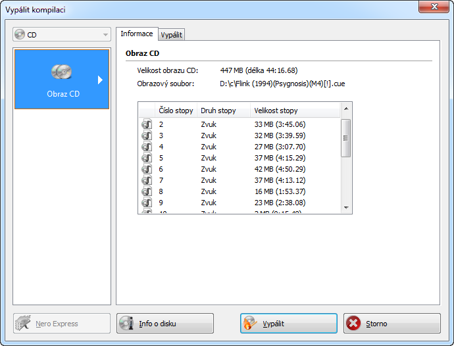
Task: Click the audio icon of track 4
Action: point(146,147)
